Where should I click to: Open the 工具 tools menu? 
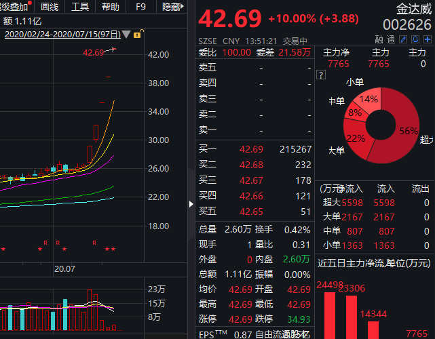80,7
